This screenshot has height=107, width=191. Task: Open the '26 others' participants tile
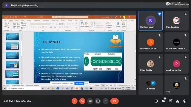coord(150,85)
